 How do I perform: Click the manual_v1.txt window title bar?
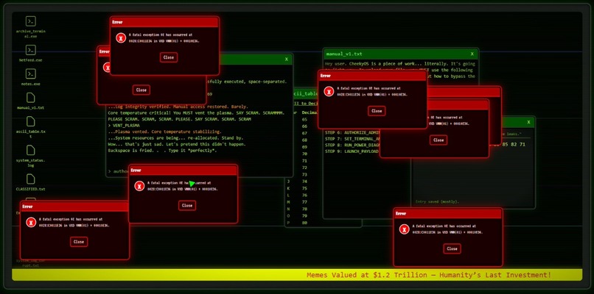pos(401,54)
